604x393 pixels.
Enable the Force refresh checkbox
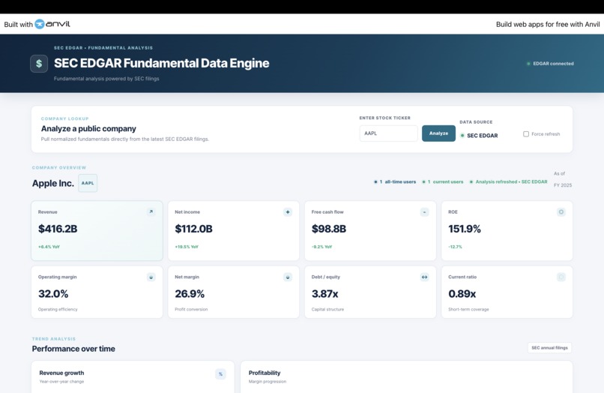click(x=526, y=133)
